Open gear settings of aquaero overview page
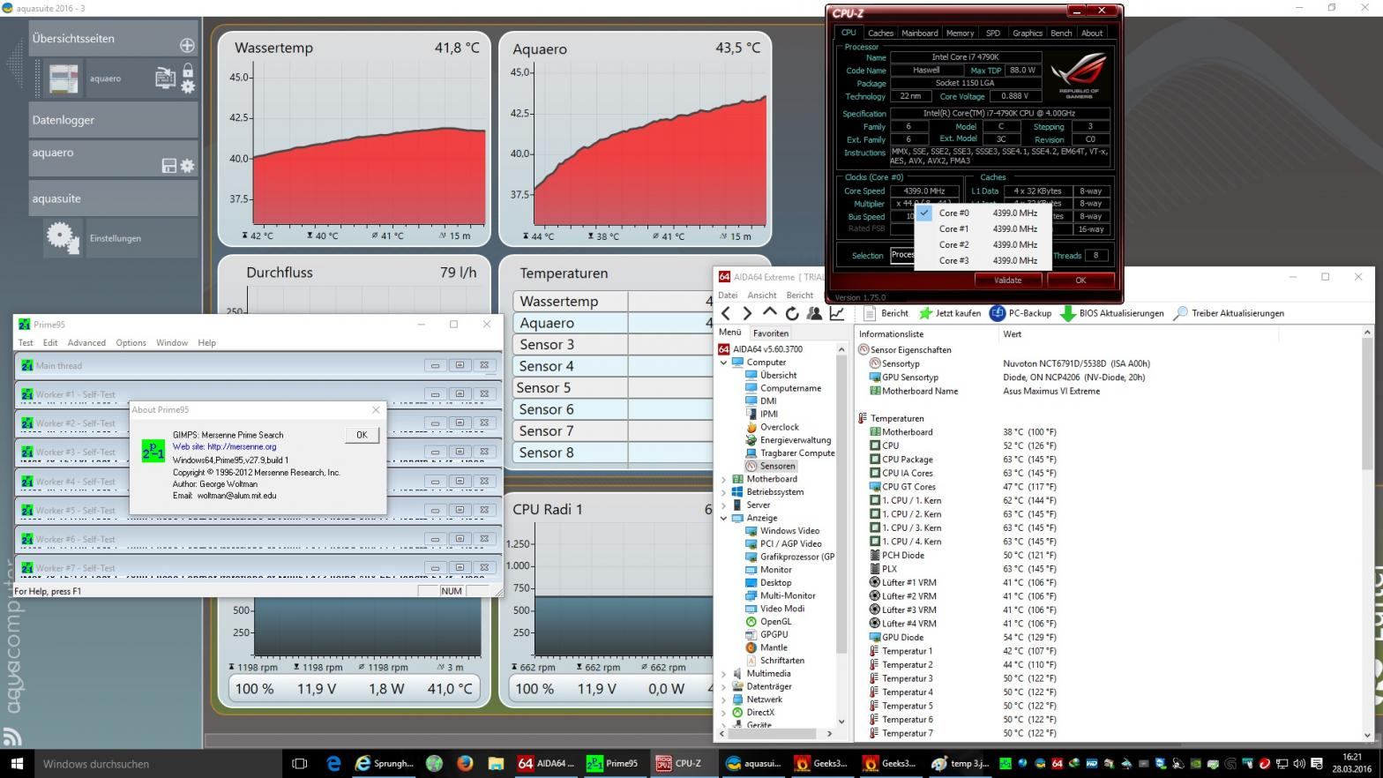This screenshot has width=1383, height=778. coord(188,86)
